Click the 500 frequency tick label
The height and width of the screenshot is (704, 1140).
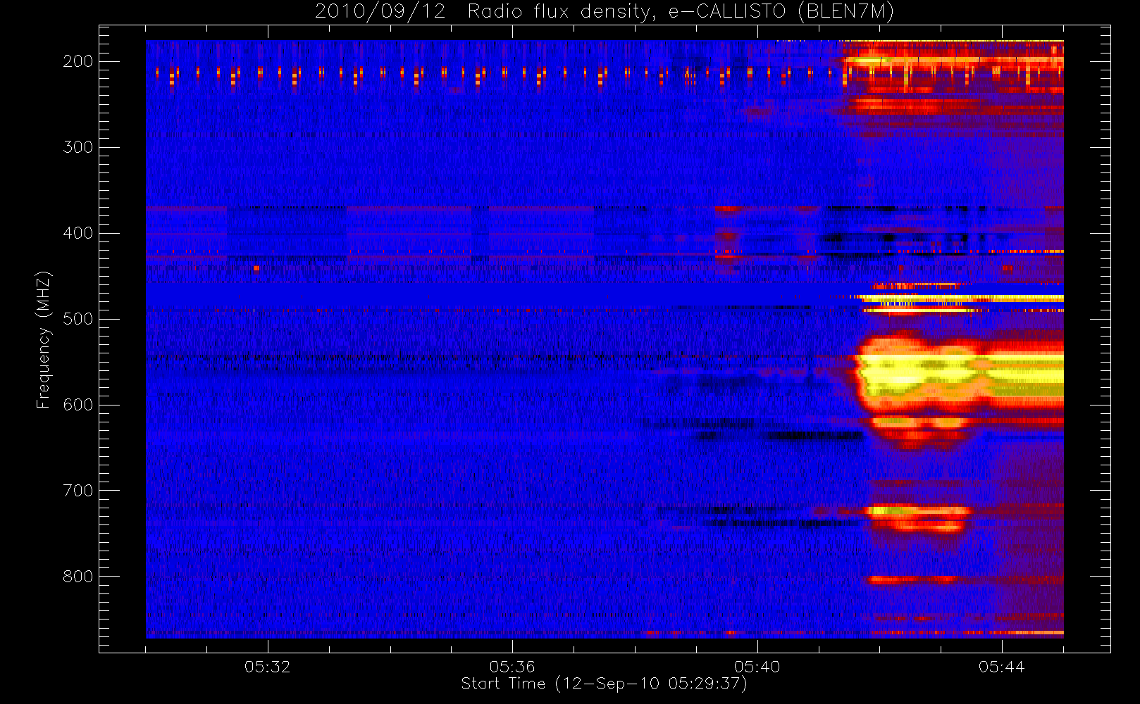point(78,319)
